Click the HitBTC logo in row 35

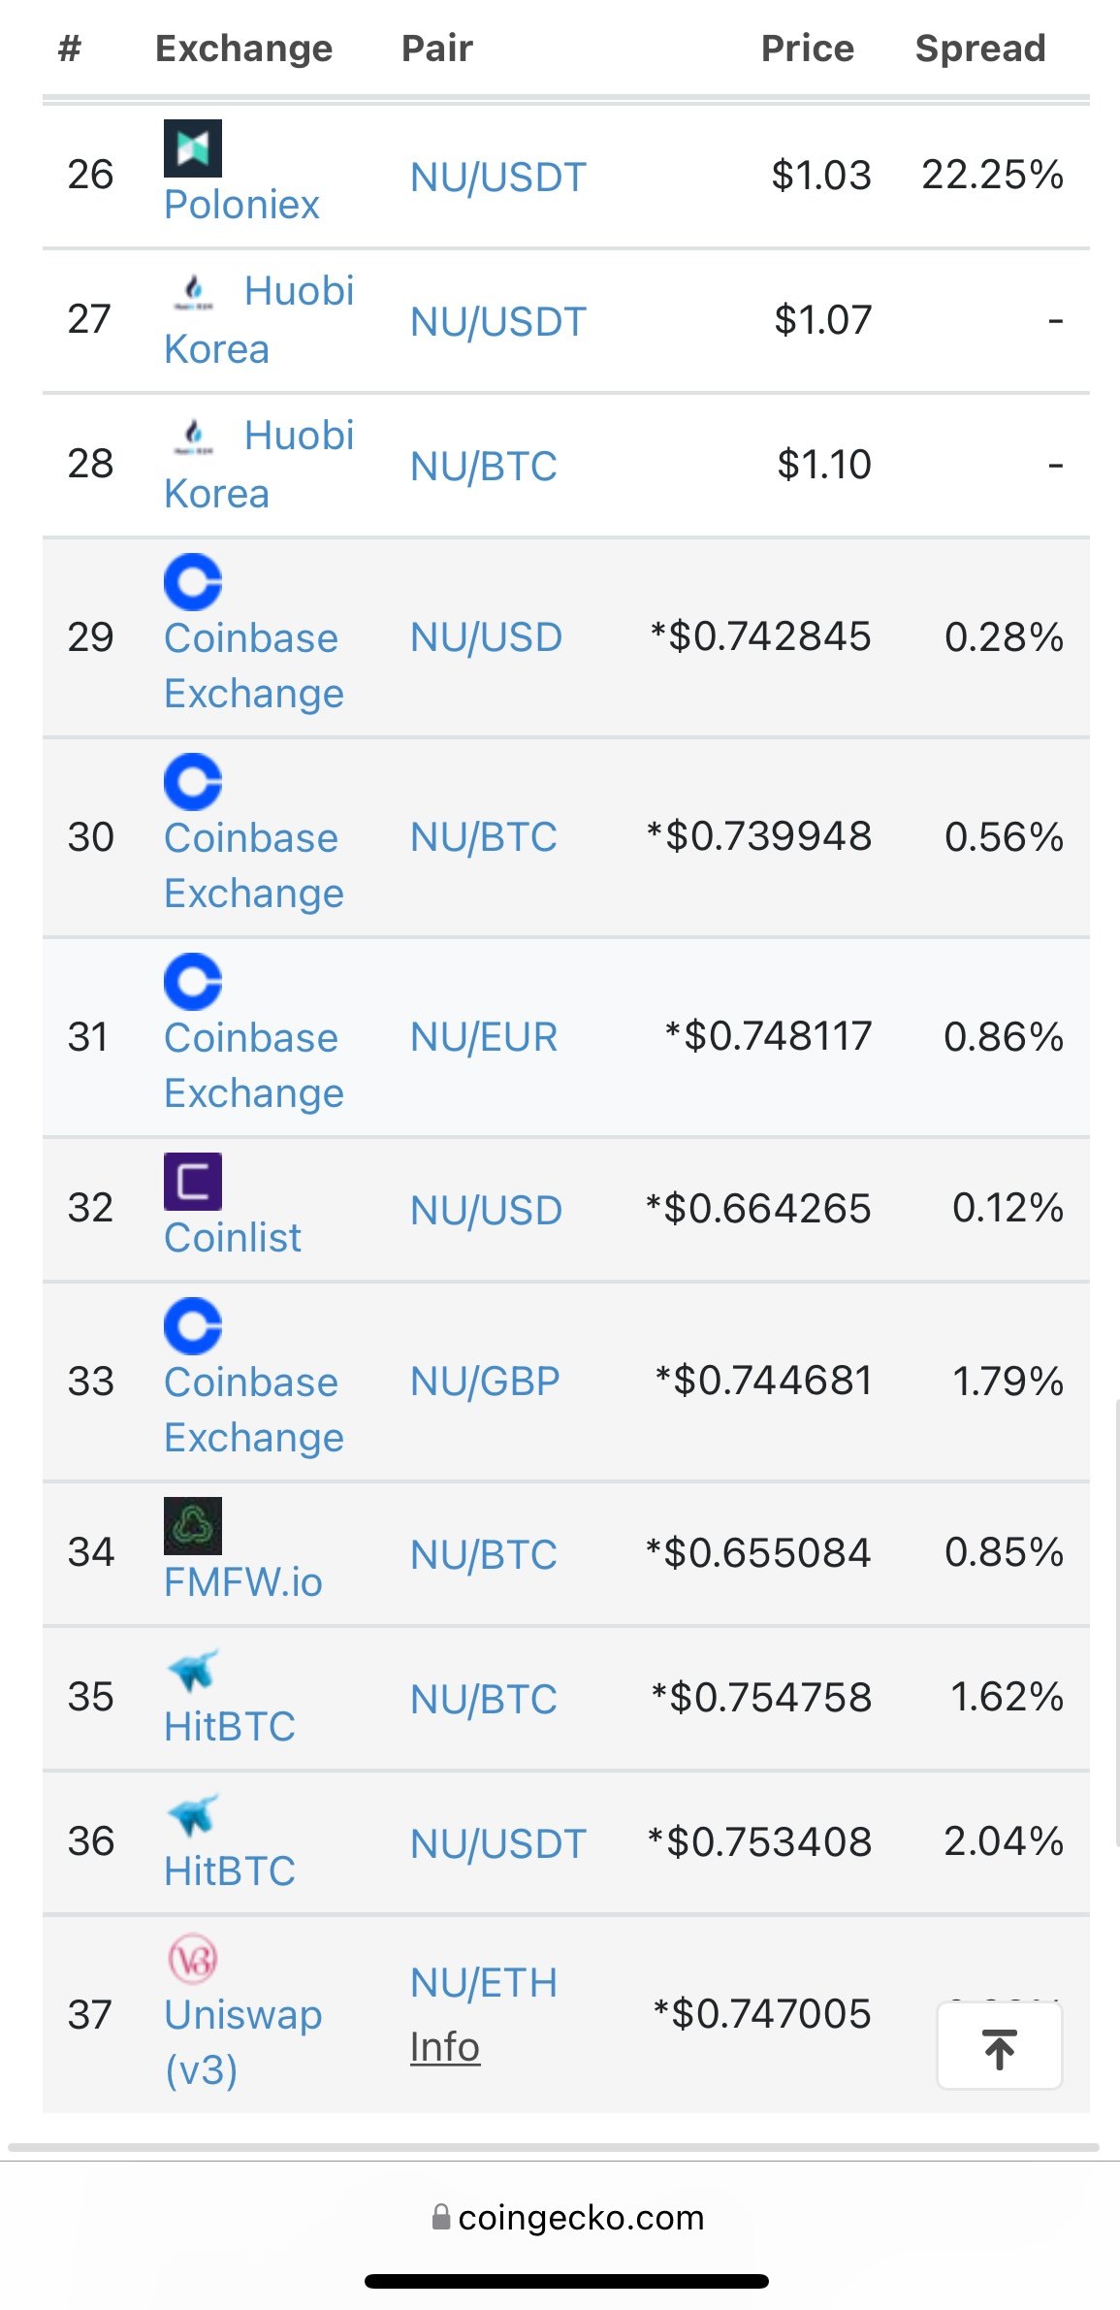(x=193, y=1671)
